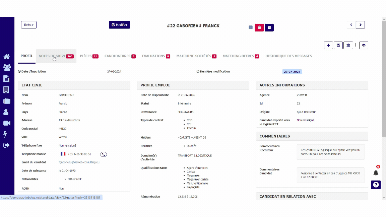The image size is (386, 217).
Task: Open the briefcase jobs icon in sidebar
Action: pos(7,101)
